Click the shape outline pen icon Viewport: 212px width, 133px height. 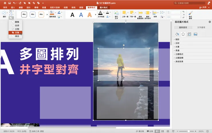[59, 12]
